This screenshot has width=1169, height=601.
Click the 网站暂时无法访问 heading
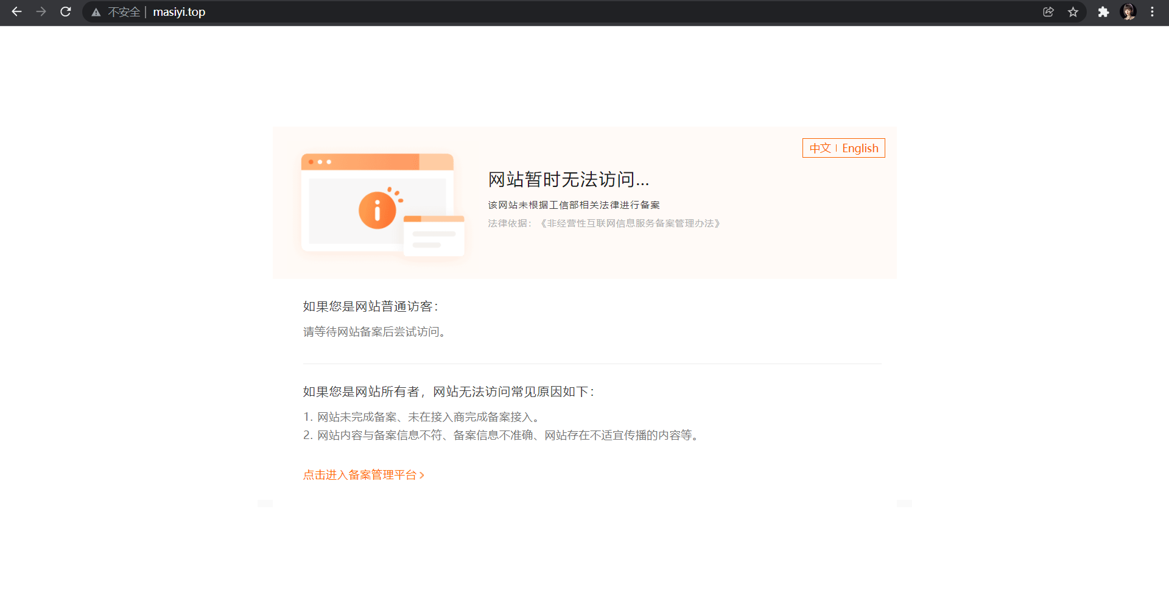[568, 179]
